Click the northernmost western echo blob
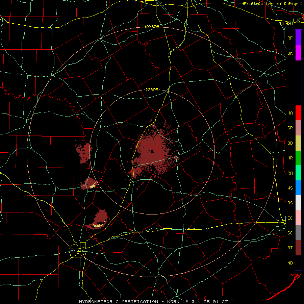The image size is (304, 304). [x=84, y=153]
